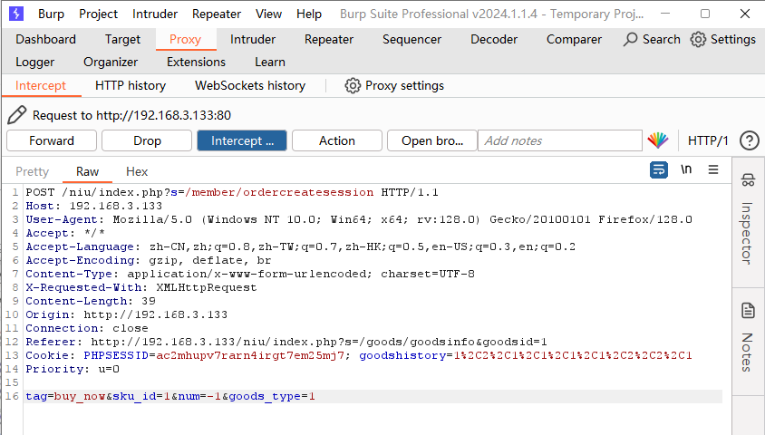Click the Accept-Encoding header line
This screenshot has width=765, height=435.
pyautogui.click(x=149, y=260)
